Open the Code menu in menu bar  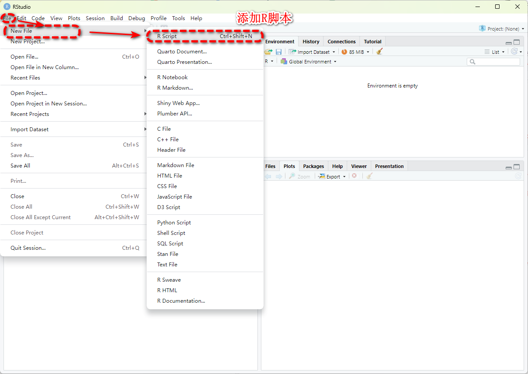tap(38, 18)
